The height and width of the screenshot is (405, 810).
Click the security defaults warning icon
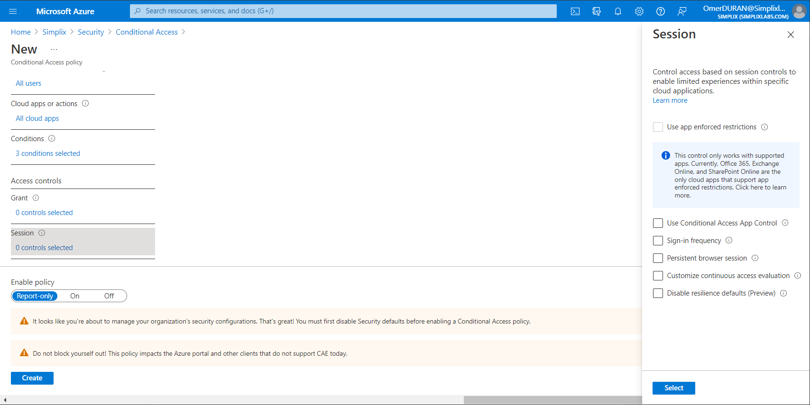pos(24,321)
